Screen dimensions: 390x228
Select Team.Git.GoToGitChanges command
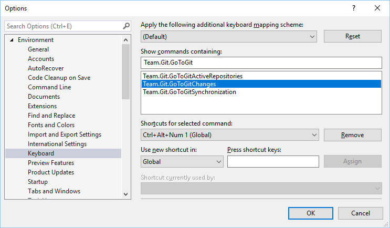click(x=261, y=84)
